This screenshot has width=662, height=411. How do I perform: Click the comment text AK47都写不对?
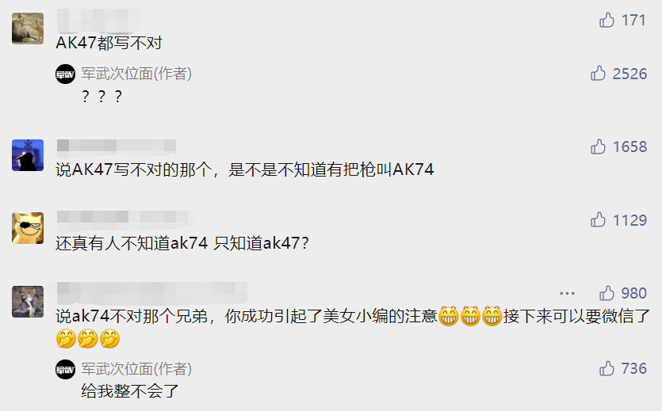(109, 43)
